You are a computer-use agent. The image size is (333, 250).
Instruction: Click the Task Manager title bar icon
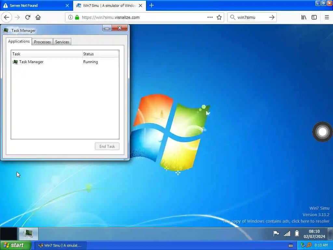point(6,30)
